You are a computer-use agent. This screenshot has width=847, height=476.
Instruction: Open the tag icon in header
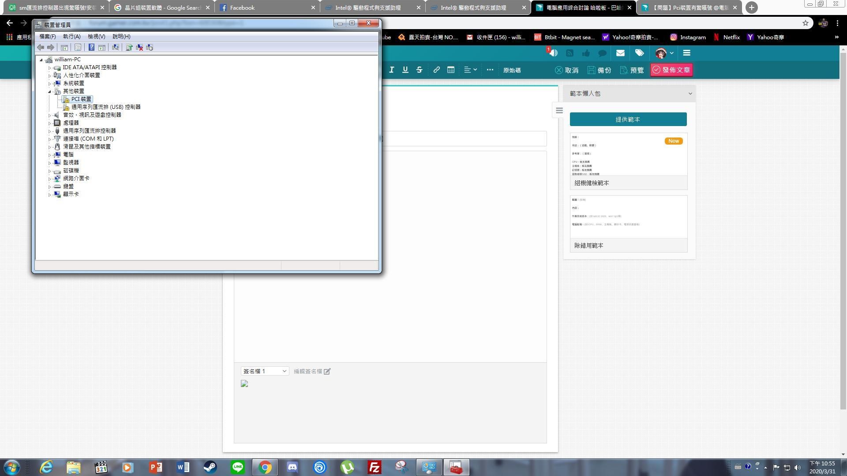pos(639,53)
